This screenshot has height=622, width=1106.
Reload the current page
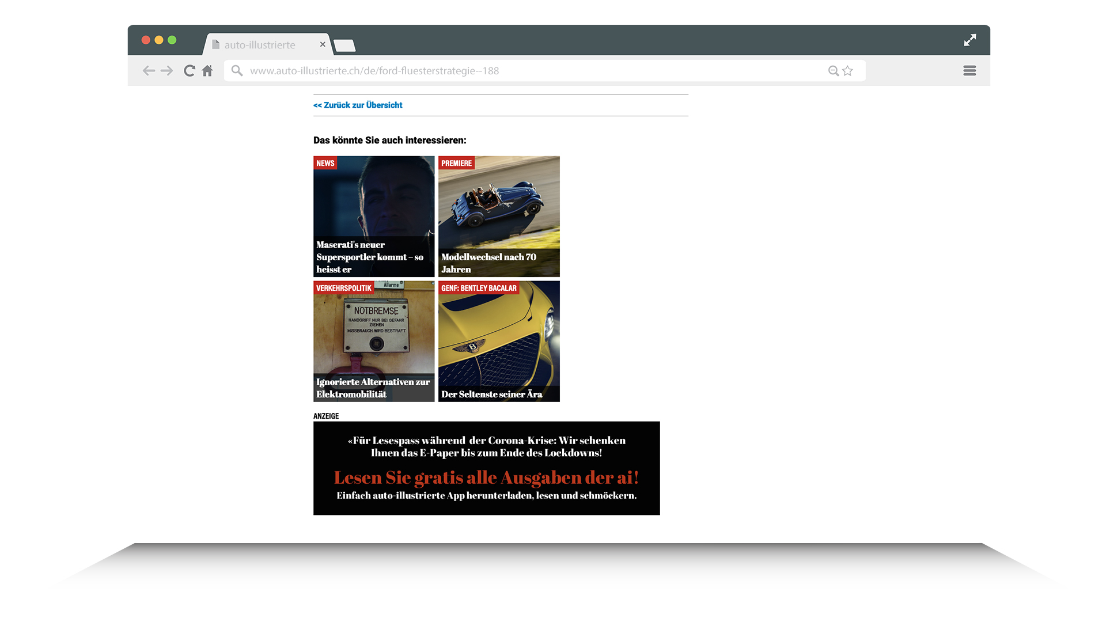[189, 70]
